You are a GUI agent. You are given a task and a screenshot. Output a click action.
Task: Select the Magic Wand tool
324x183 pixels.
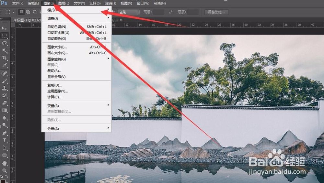click(x=4, y=50)
